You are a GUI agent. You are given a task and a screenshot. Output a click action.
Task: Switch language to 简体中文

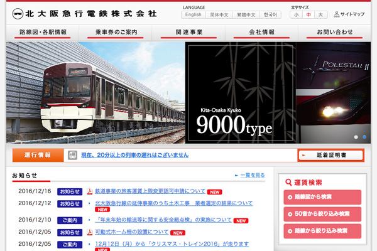tap(219, 14)
